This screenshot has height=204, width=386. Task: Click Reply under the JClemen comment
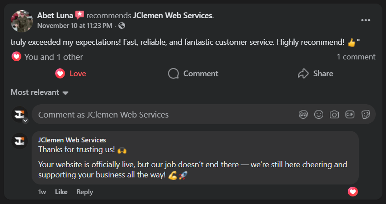tap(85, 192)
